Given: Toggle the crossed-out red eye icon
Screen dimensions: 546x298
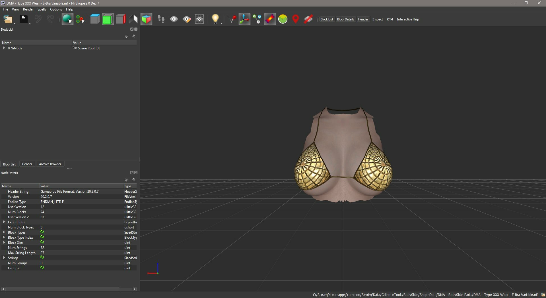Looking at the screenshot, I should coord(308,19).
